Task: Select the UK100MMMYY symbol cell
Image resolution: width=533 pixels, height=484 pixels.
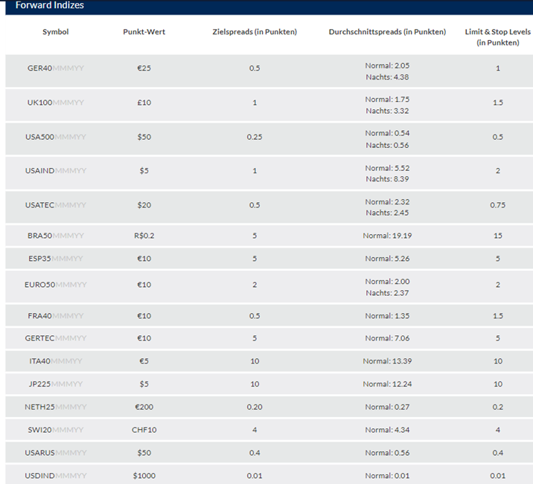Action: pos(55,103)
